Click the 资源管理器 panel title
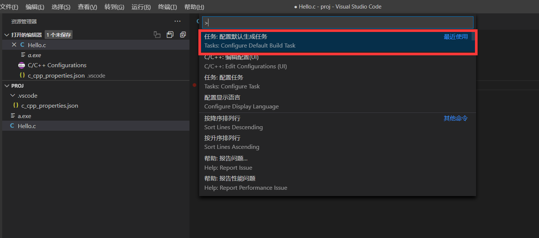 (x=24, y=22)
